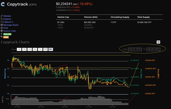Set chart zoom to 7d
The width and height of the screenshot is (171, 109).
(24, 49)
